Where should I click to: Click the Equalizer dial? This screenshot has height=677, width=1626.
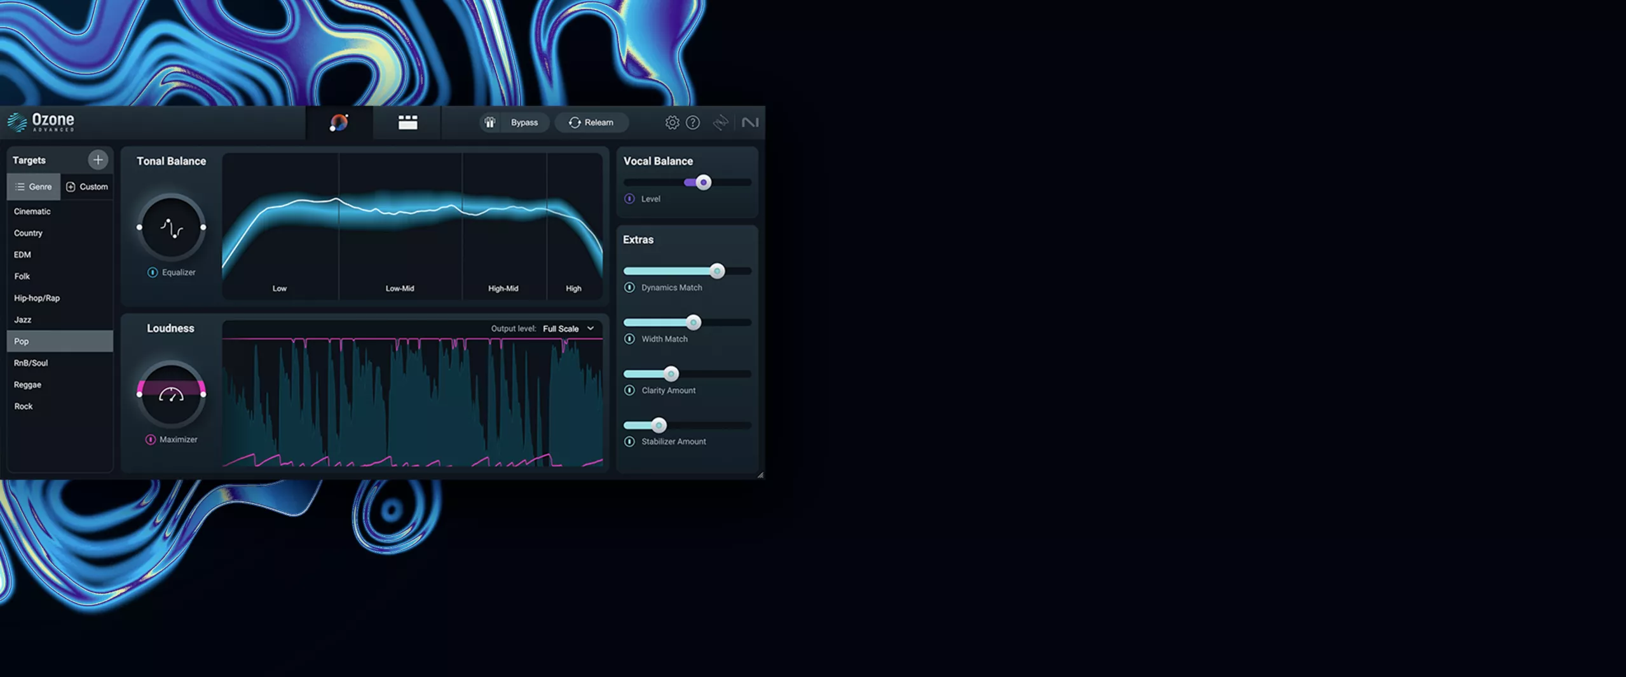point(171,227)
